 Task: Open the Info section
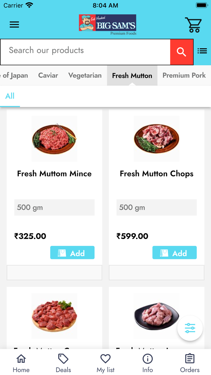[x=148, y=363]
